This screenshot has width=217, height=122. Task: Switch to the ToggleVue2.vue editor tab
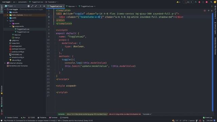56,6
